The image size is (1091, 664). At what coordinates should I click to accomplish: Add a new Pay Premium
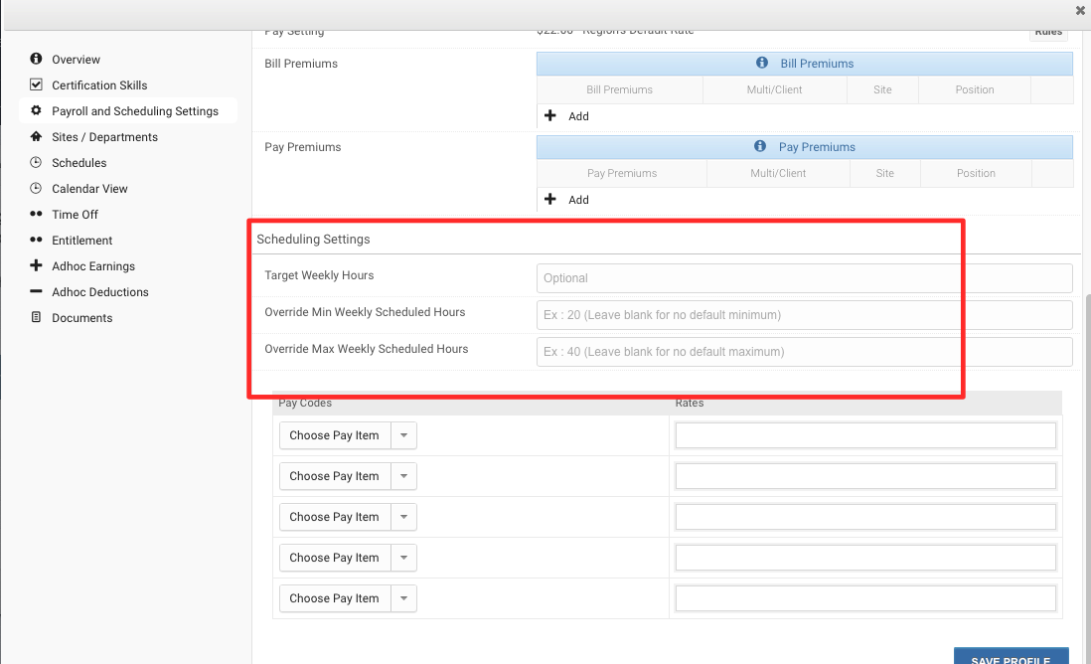(x=578, y=200)
